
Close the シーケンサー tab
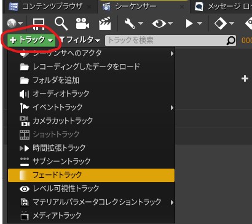(x=182, y=7)
